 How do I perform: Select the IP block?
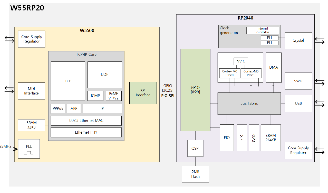point(102,109)
